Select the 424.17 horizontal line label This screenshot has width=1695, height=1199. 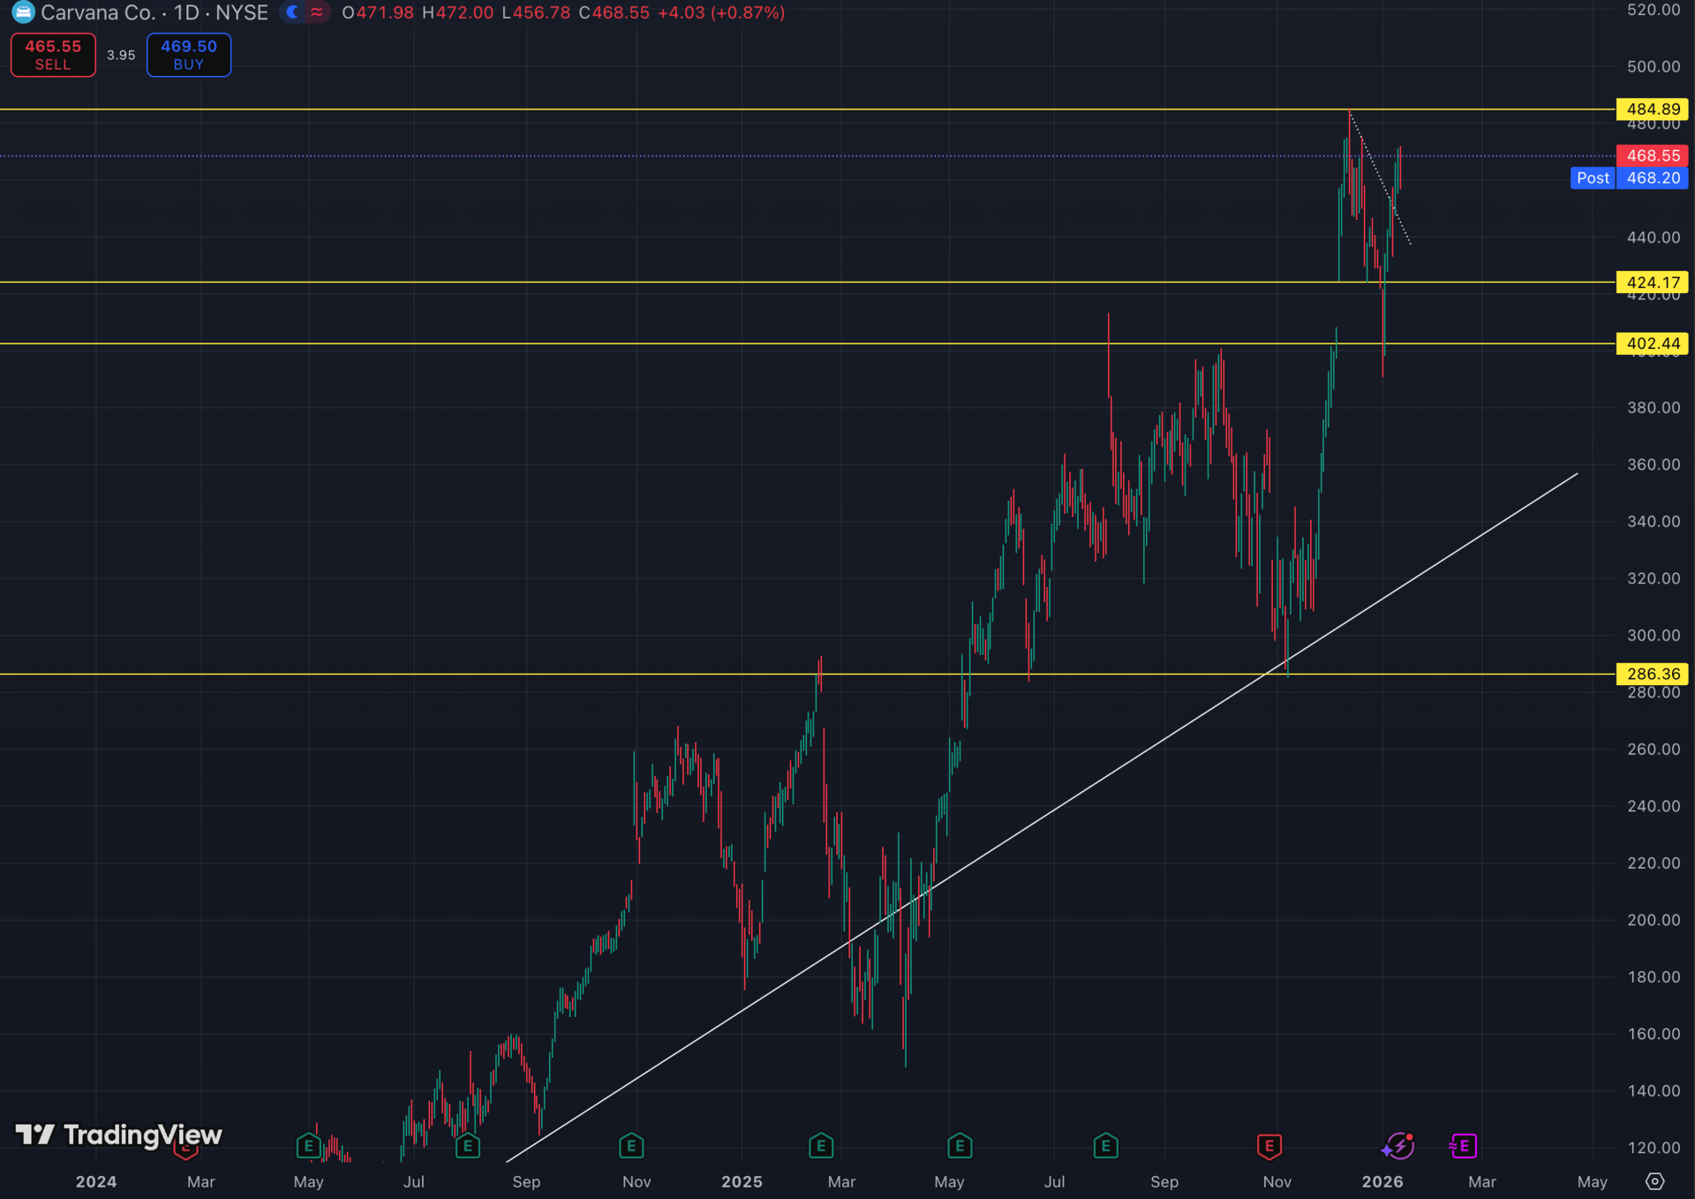(1653, 283)
